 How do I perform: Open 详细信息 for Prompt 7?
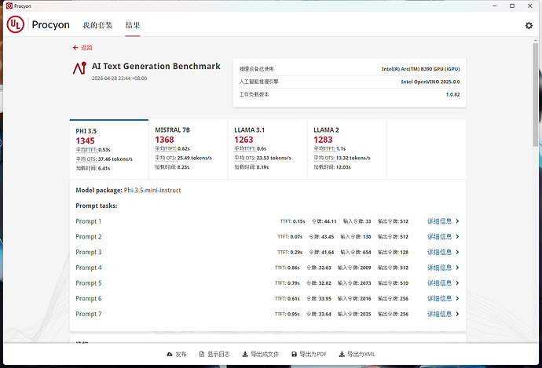click(440, 314)
